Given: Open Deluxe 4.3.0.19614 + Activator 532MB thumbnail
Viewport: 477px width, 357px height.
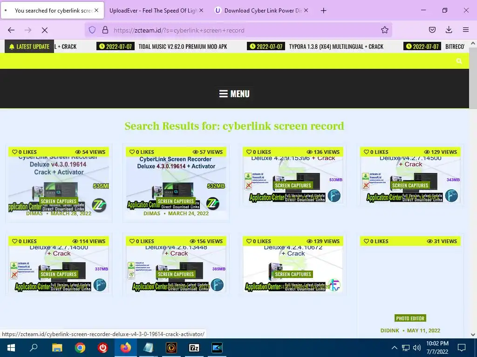Looking at the screenshot, I should [x=176, y=183].
